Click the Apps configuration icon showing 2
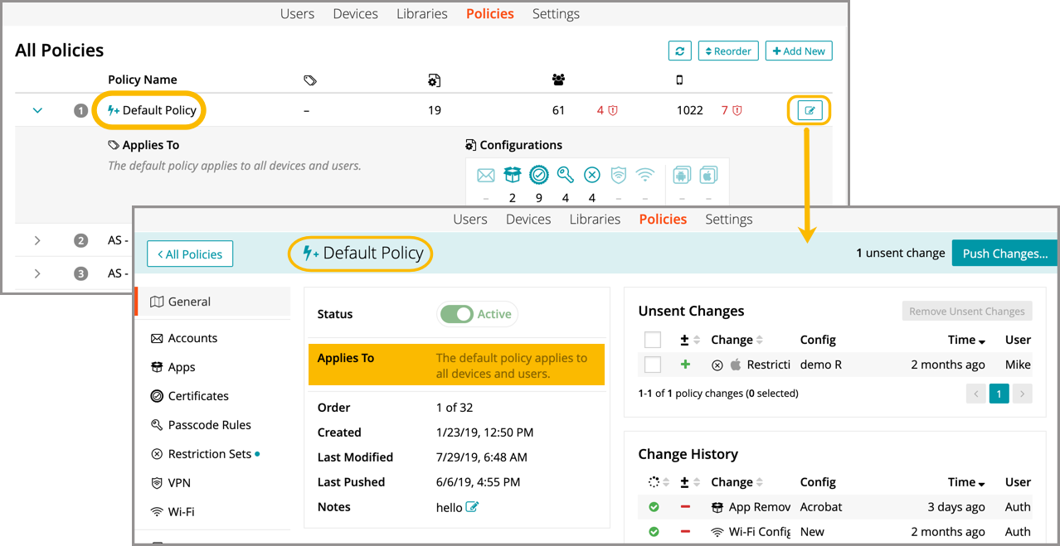 click(513, 175)
